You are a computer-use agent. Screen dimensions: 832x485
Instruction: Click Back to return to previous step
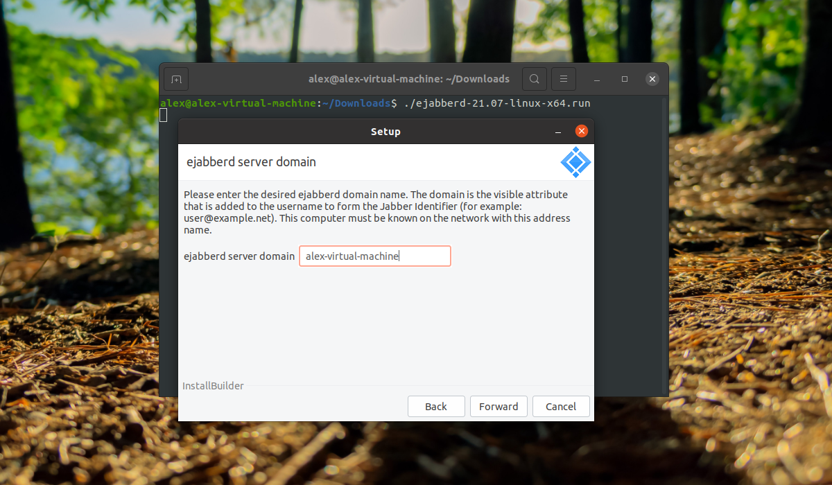435,407
